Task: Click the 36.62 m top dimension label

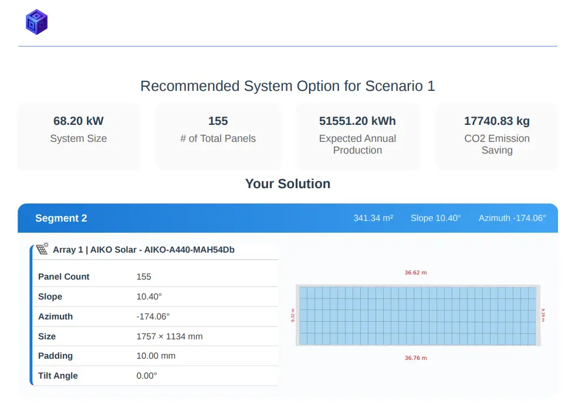Action: [415, 273]
